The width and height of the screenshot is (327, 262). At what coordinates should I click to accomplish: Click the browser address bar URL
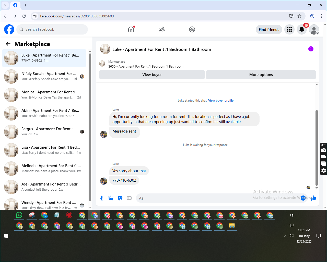[x=77, y=16]
